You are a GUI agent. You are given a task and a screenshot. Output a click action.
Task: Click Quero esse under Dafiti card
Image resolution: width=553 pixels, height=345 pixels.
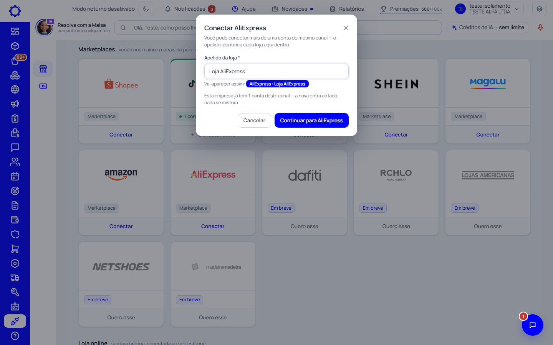click(305, 226)
